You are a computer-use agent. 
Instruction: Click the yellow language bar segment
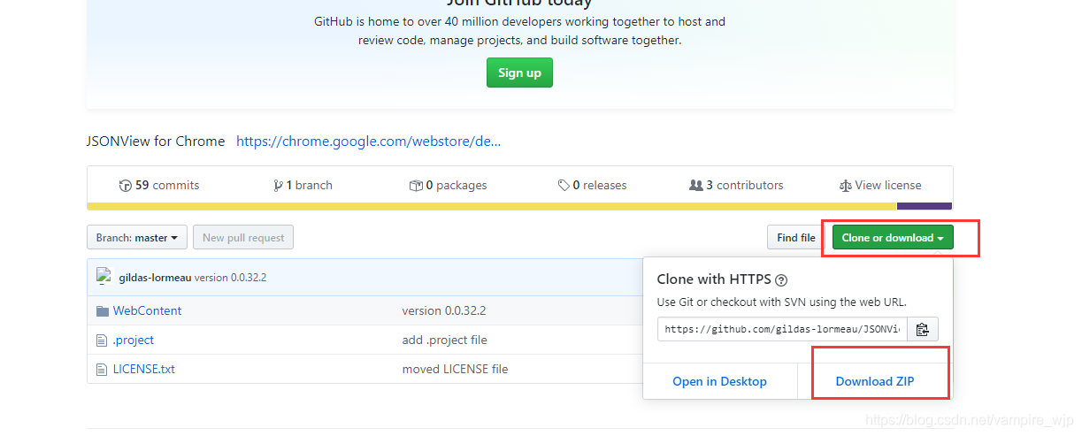(492, 206)
